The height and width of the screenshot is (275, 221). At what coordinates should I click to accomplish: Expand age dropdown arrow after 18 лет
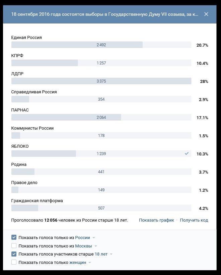click(x=111, y=254)
